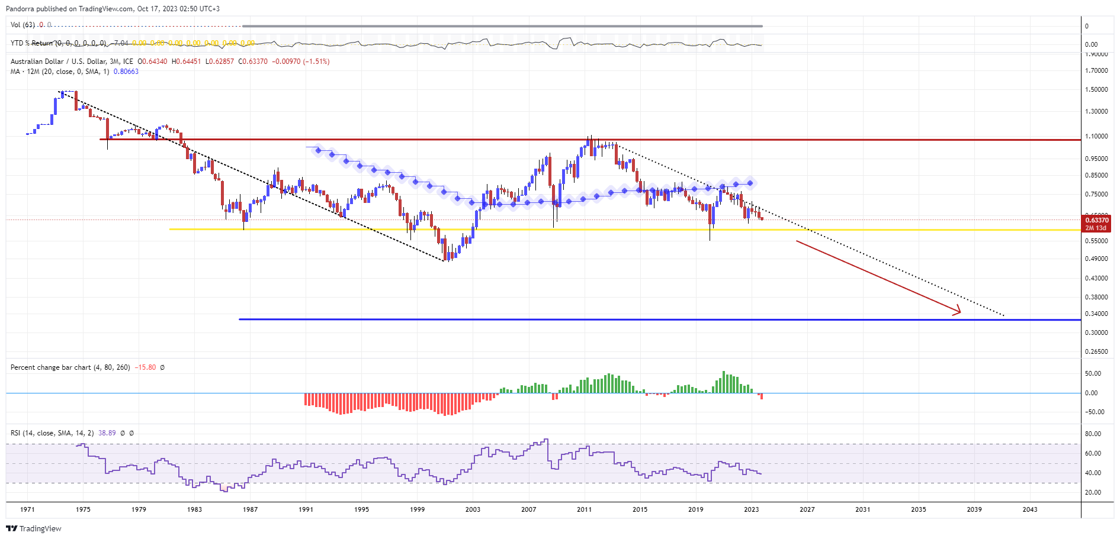Select the red horizontal resistance line near 1.10

coord(590,140)
